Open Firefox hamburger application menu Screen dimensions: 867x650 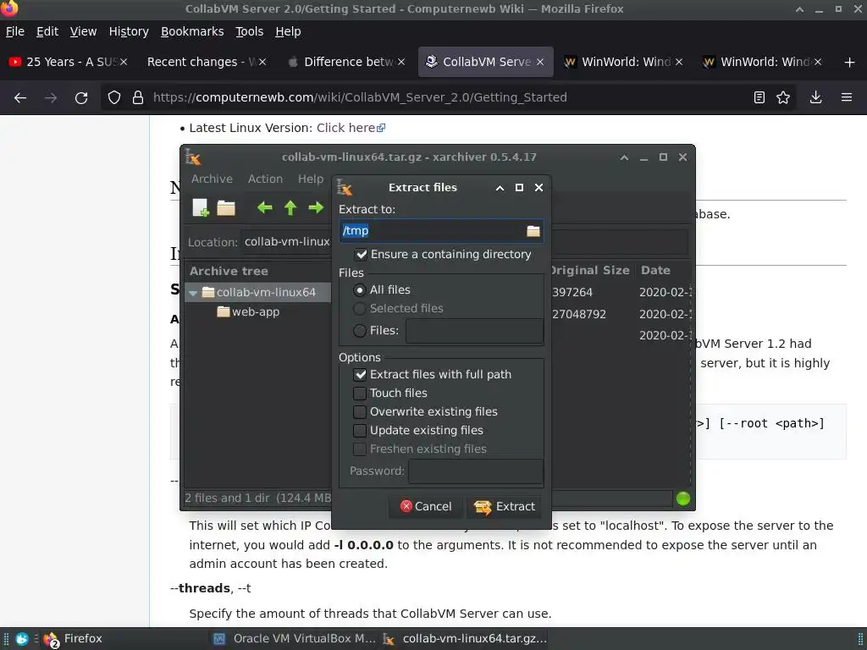coord(847,97)
